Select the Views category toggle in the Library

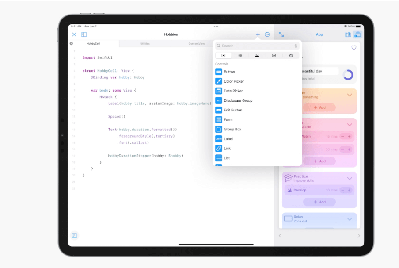[223, 55]
